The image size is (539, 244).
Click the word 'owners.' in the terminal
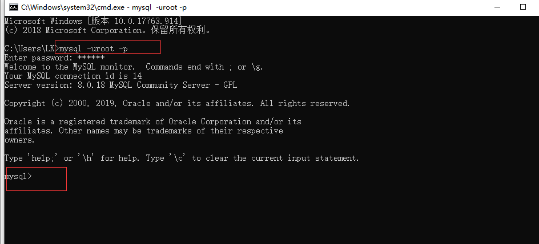19,140
